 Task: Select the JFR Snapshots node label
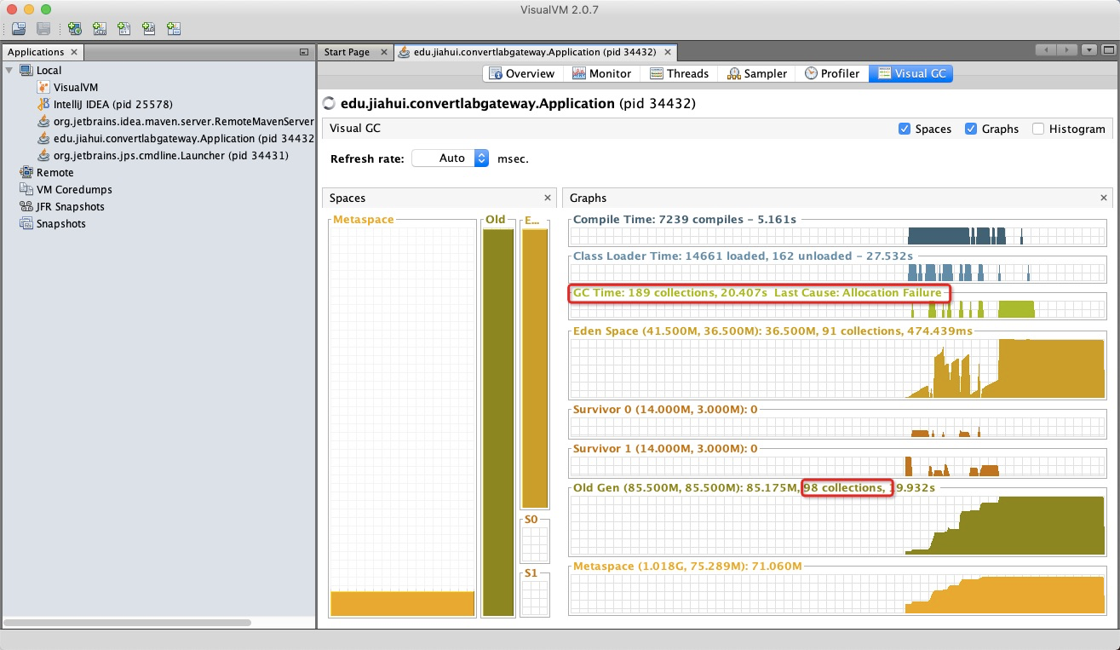[70, 207]
